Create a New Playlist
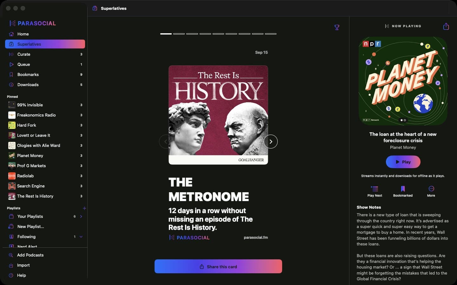Image resolution: width=457 pixels, height=285 pixels. click(45, 226)
